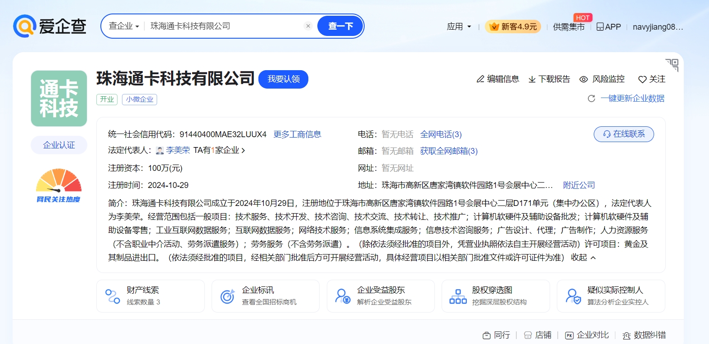Image resolution: width=709 pixels, height=344 pixels.
Task: Click the company title 珠海通卡科技有限公司
Action: [x=176, y=79]
